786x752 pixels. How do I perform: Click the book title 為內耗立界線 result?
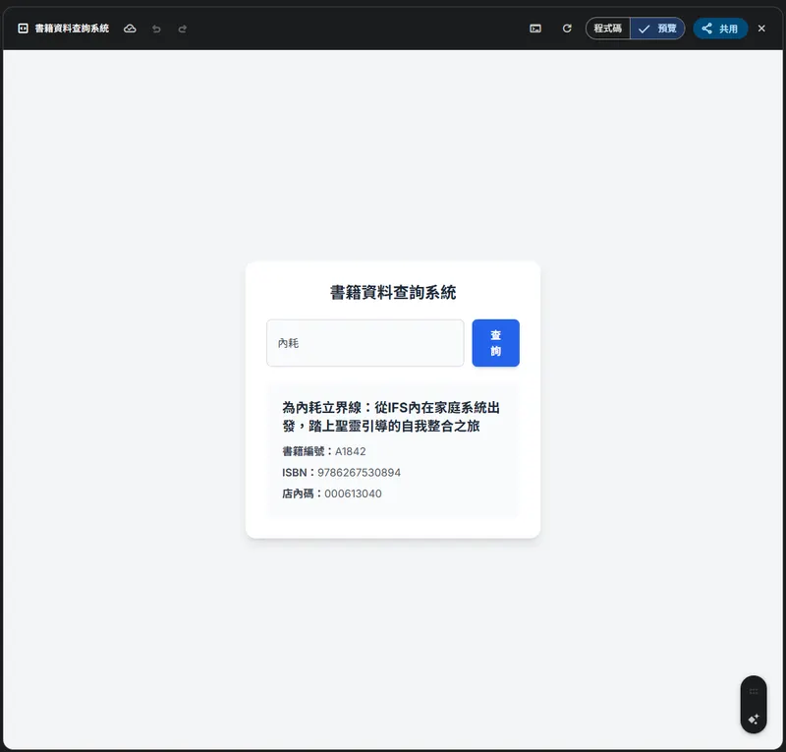(391, 417)
